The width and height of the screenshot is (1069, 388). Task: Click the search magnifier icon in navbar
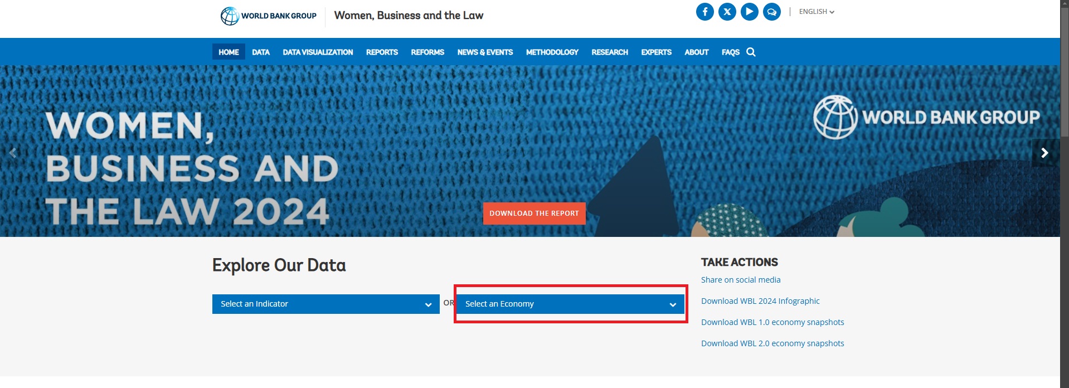pos(751,52)
